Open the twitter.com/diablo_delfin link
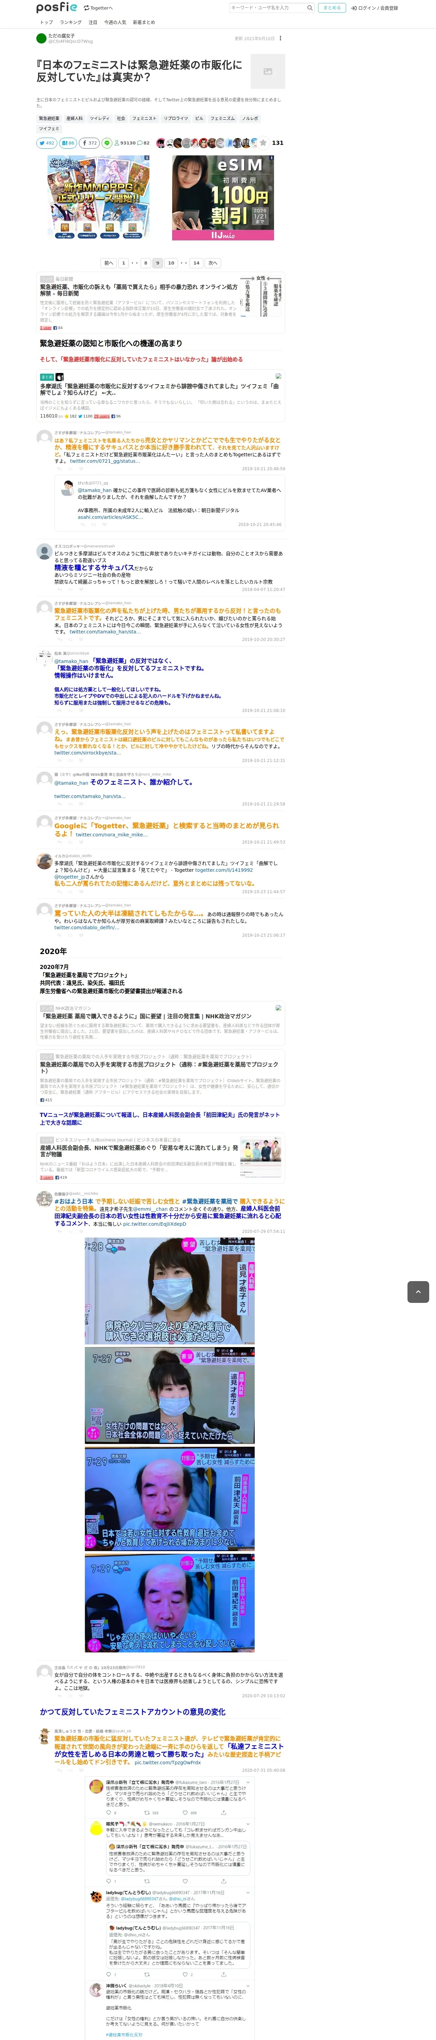The height and width of the screenshot is (2040, 436). 86,927
